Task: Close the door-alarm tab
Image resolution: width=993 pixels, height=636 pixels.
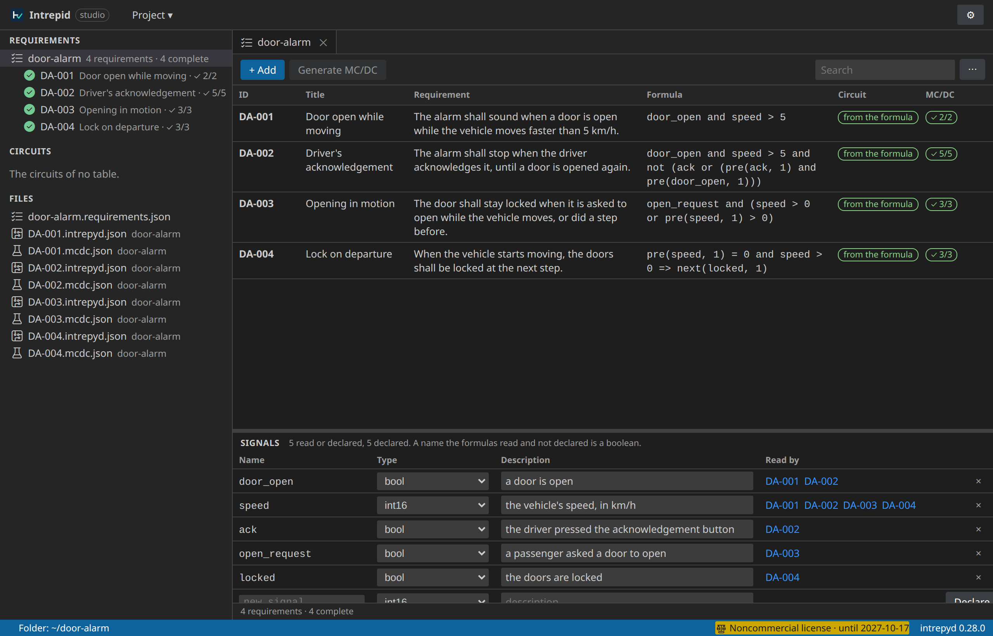Action: point(324,43)
